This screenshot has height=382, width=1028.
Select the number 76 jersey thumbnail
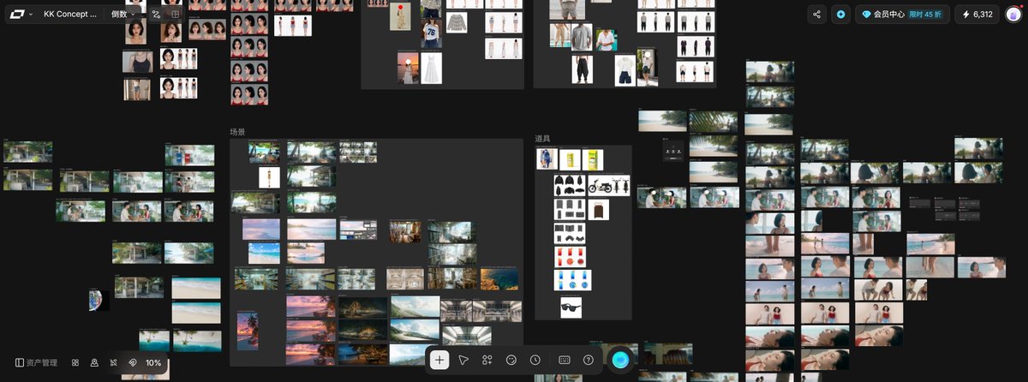pyautogui.click(x=431, y=33)
